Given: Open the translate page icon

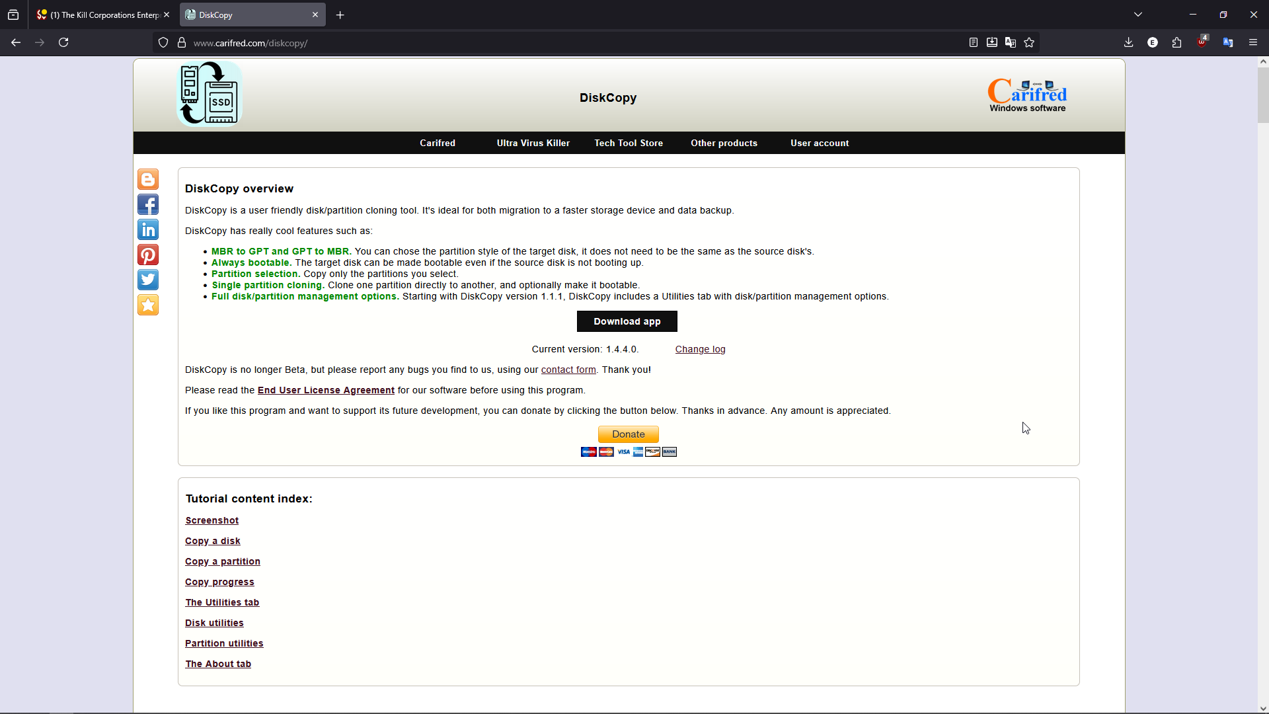Looking at the screenshot, I should point(1011,43).
